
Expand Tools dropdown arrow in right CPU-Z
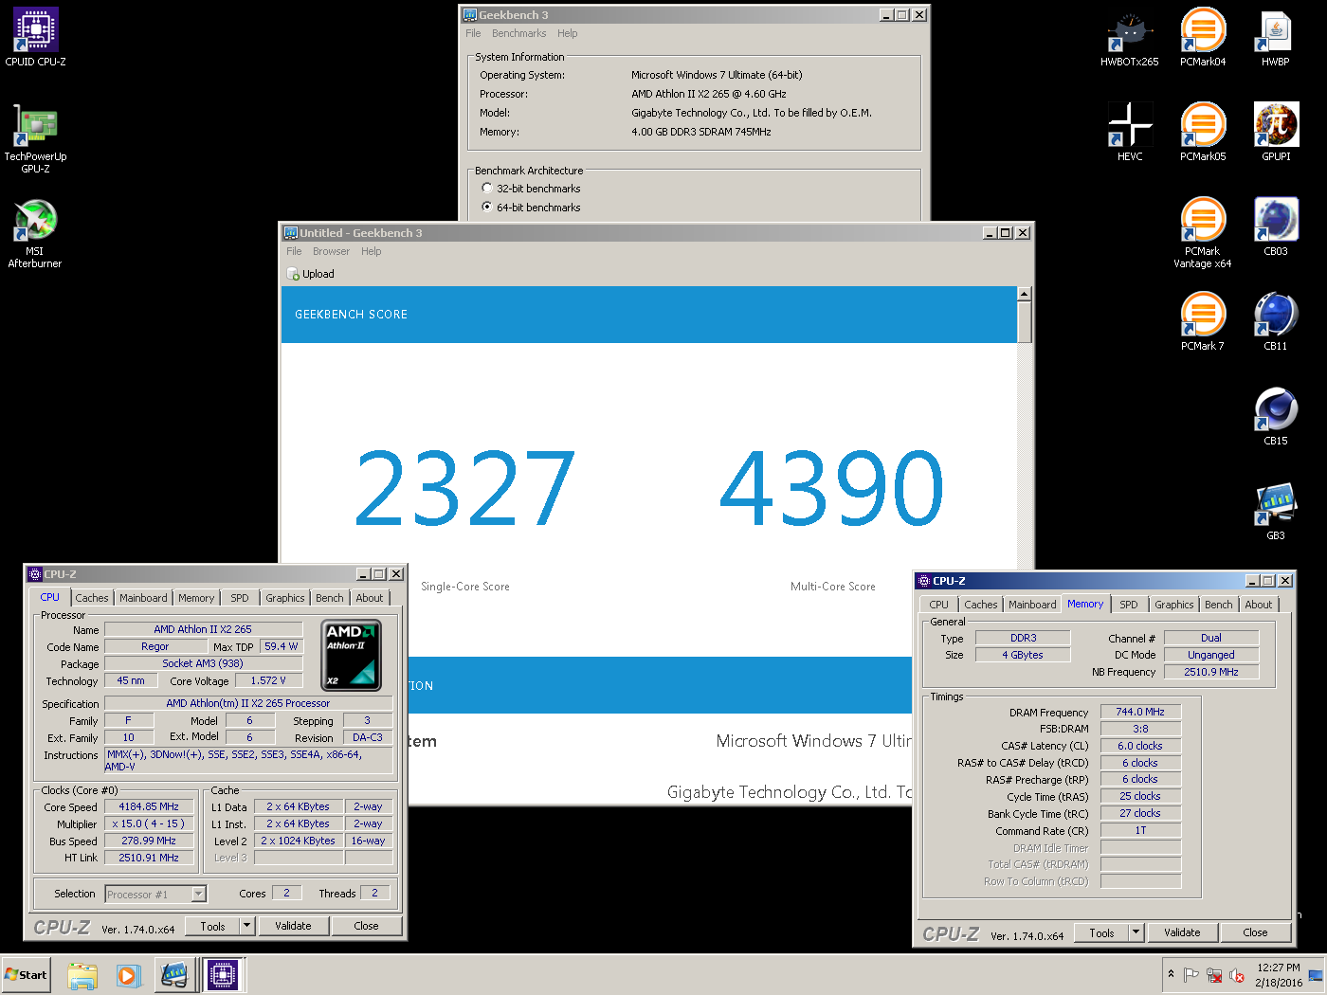pos(1136,932)
